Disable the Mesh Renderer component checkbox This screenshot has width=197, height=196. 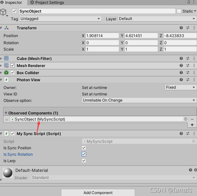[x=13, y=65]
